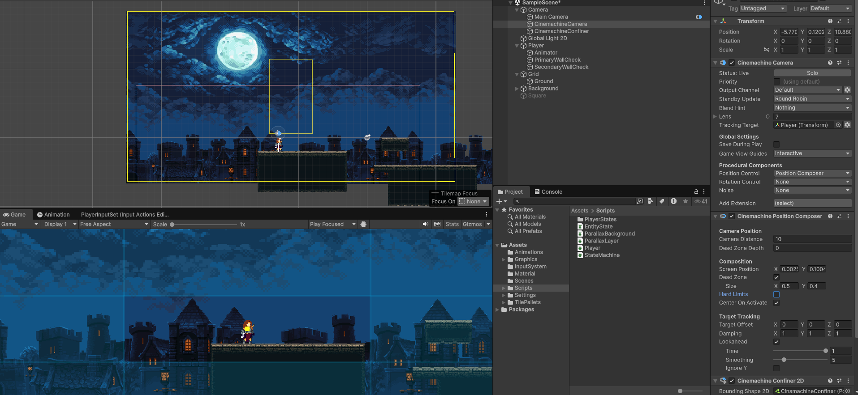The width and height of the screenshot is (858, 395).
Task: Open Cinemachine Camera help icon
Action: pyautogui.click(x=830, y=63)
